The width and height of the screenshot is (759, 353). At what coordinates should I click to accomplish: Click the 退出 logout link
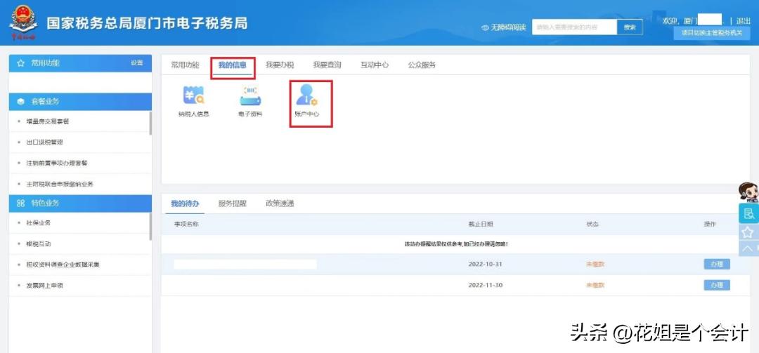[743, 21]
